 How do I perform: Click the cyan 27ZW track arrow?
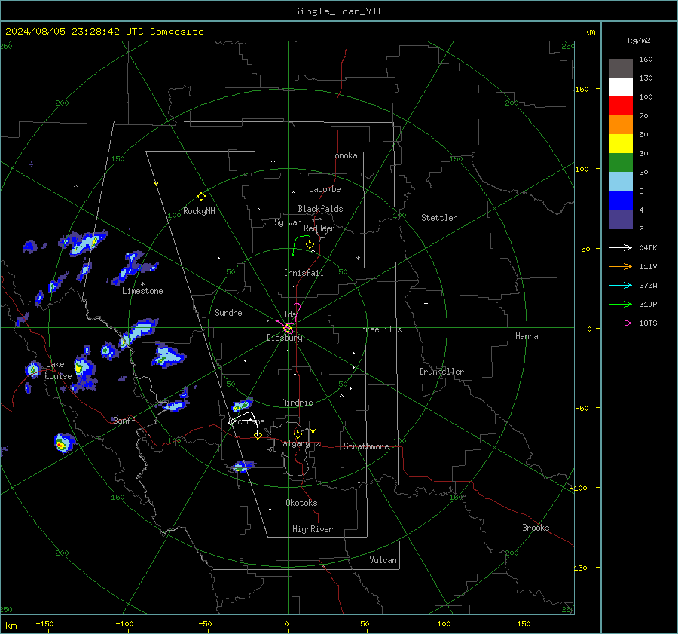(x=621, y=285)
